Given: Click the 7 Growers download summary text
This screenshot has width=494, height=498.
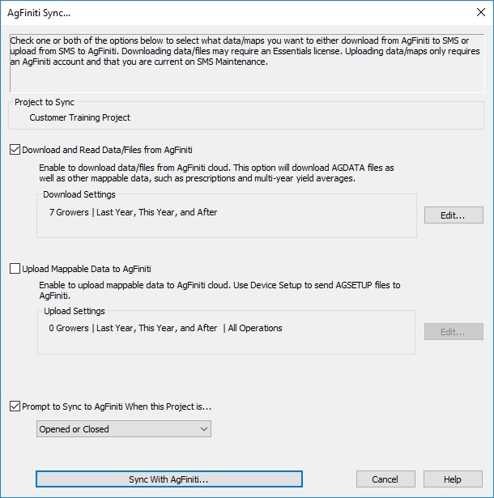Looking at the screenshot, I should coord(133,212).
